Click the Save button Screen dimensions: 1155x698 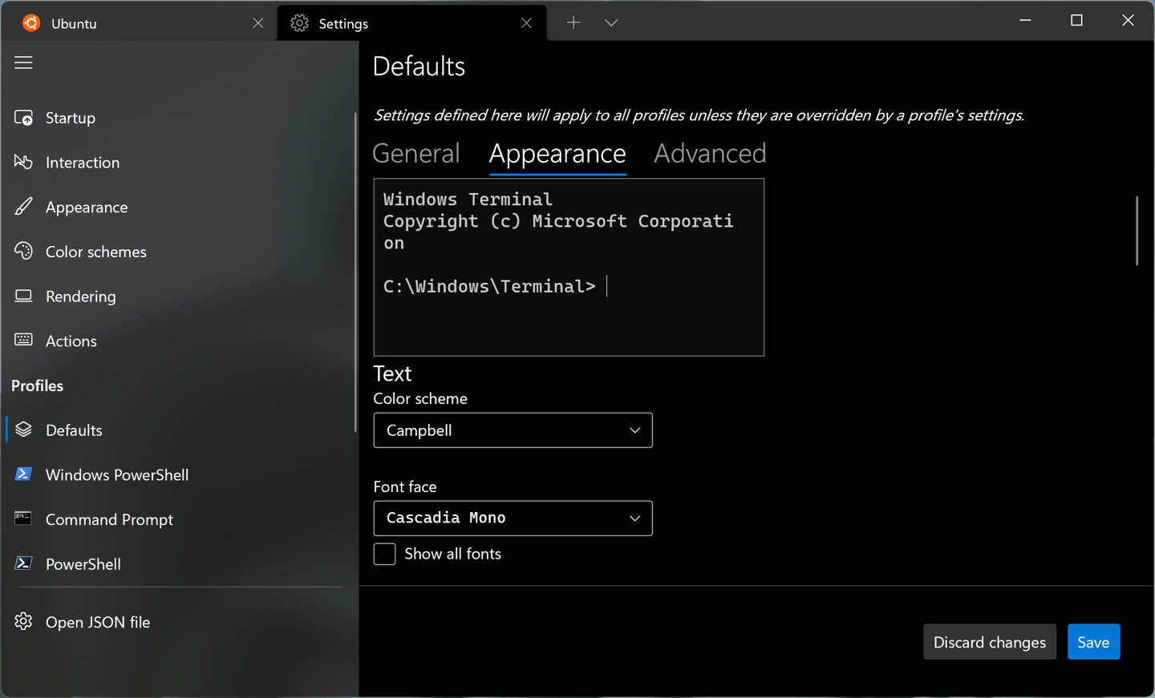(x=1093, y=641)
